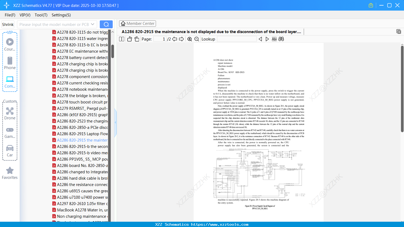Open the VIP(V) menu

coord(25,15)
